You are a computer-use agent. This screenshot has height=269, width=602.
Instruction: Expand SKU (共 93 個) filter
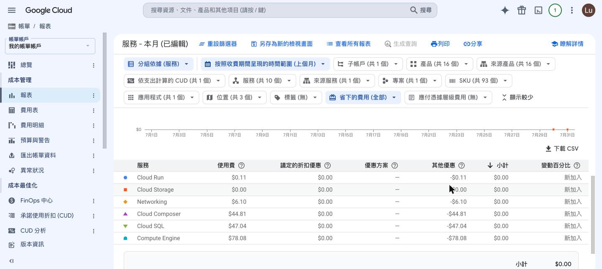(x=478, y=81)
